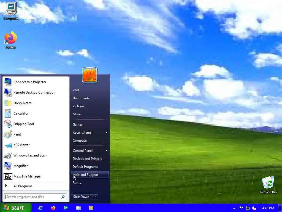Open Music from Start menu
The image size is (282, 212).
pyautogui.click(x=90, y=114)
